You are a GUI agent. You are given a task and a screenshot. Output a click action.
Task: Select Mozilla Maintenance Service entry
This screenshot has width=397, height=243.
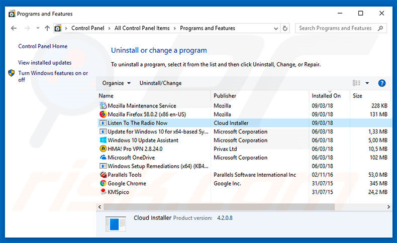pos(142,106)
